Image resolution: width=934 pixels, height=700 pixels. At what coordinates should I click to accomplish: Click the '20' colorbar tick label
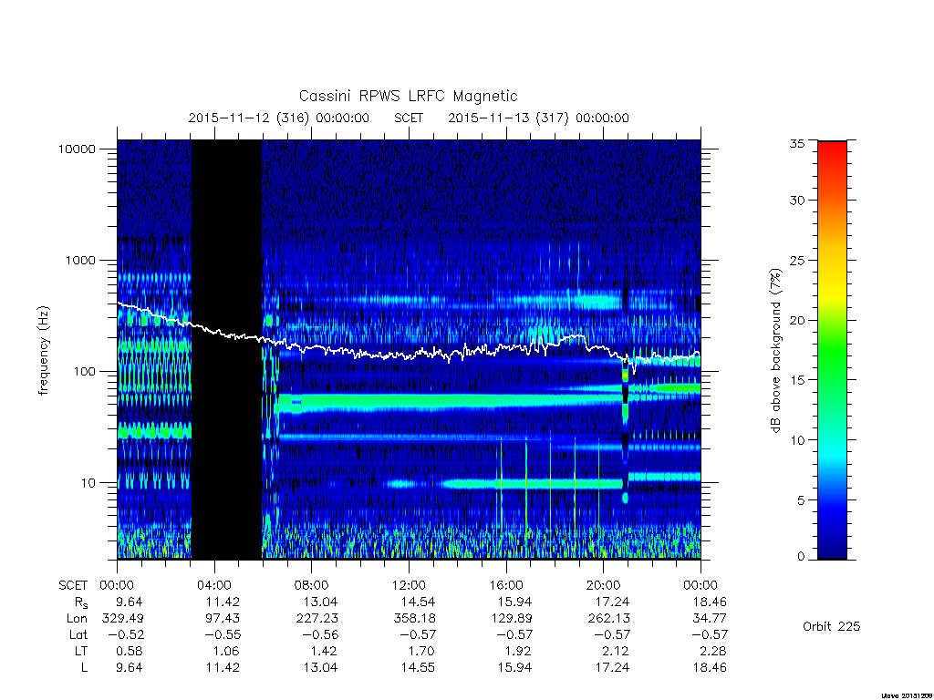pyautogui.click(x=797, y=320)
